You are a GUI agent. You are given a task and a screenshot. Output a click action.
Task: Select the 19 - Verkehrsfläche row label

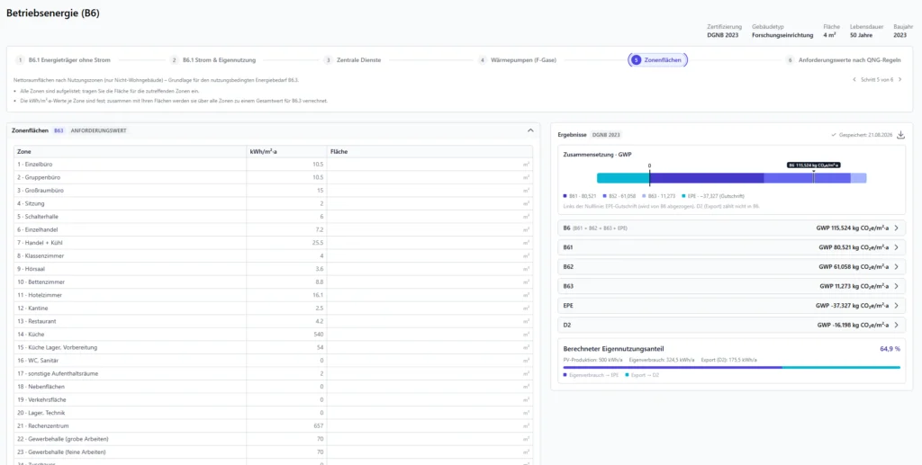tap(41, 400)
